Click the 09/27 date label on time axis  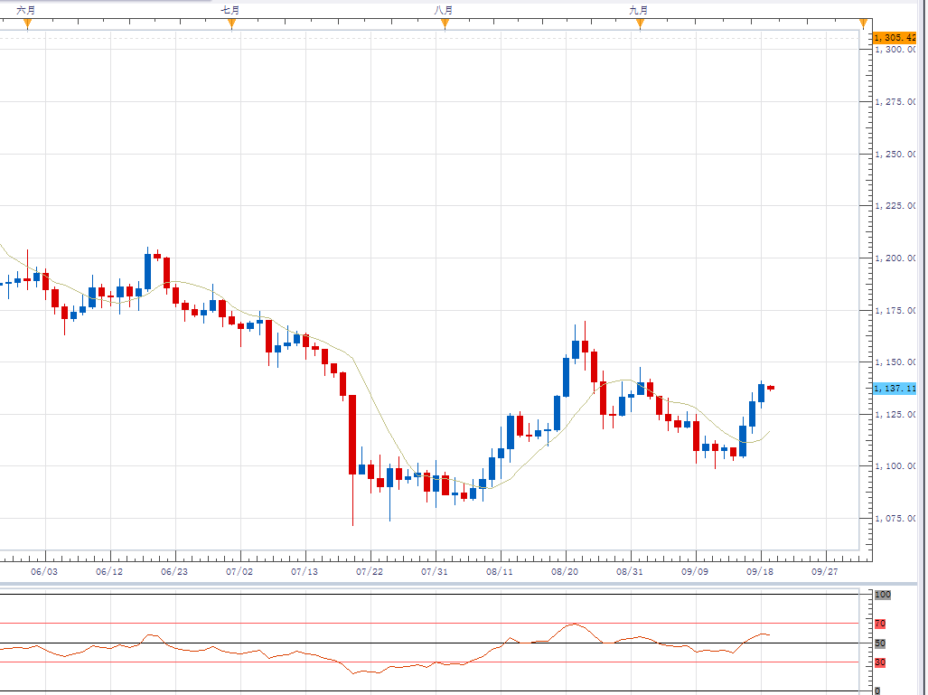(x=824, y=572)
